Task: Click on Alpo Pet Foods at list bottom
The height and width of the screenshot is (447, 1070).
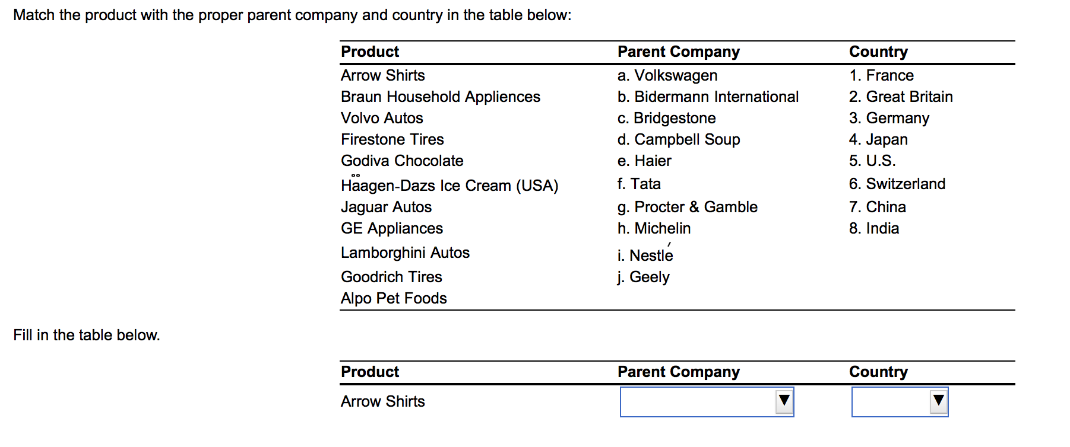Action: [394, 298]
